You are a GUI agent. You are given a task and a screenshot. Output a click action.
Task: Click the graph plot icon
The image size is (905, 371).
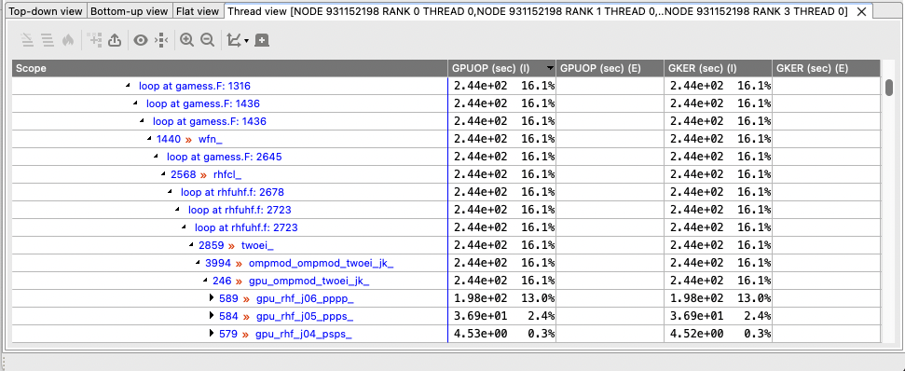234,40
